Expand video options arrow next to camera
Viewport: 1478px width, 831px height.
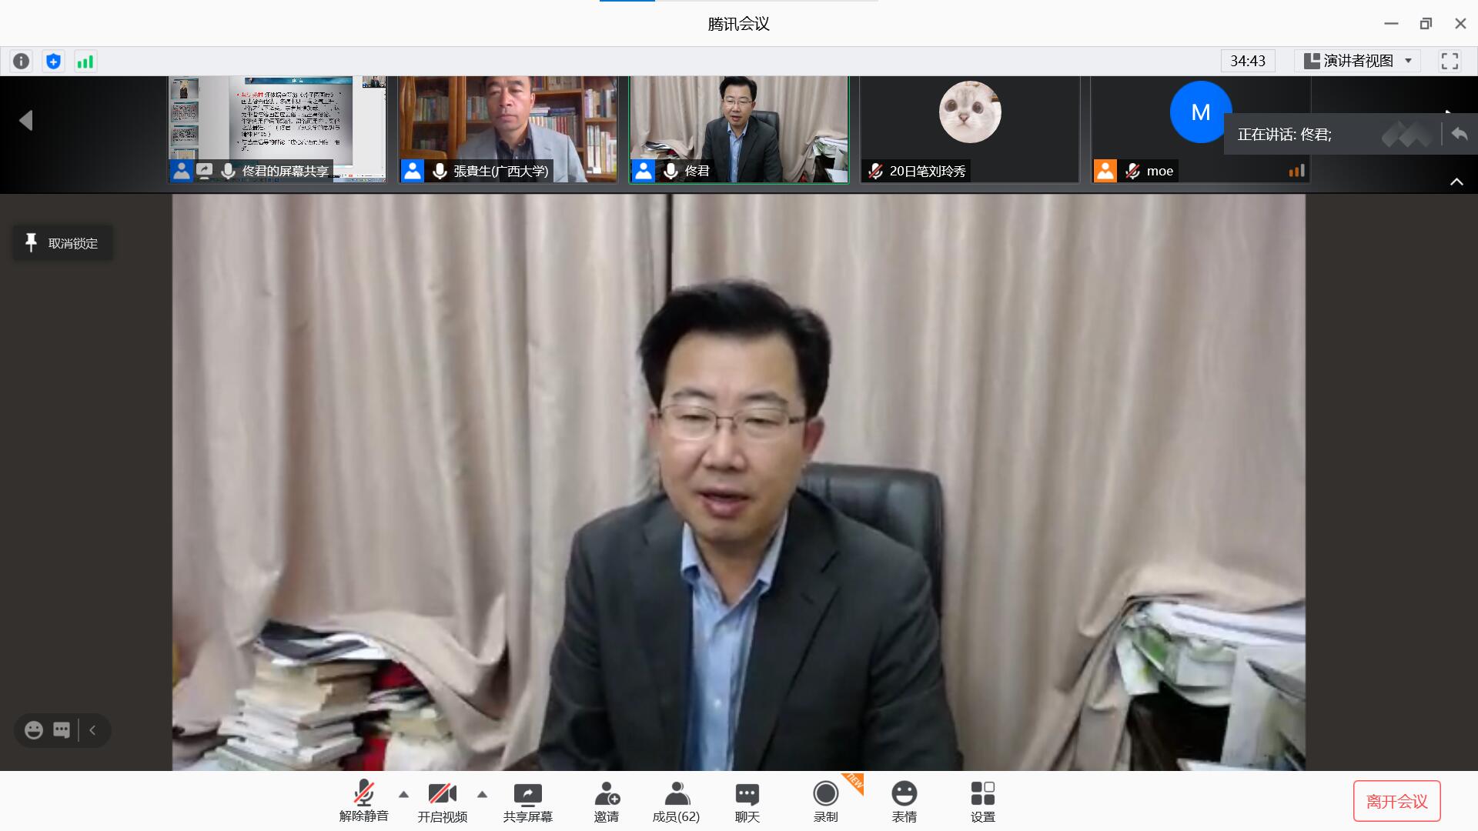tap(482, 794)
